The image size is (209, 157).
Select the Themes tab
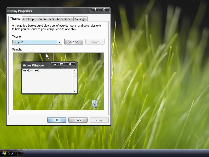[15, 19]
